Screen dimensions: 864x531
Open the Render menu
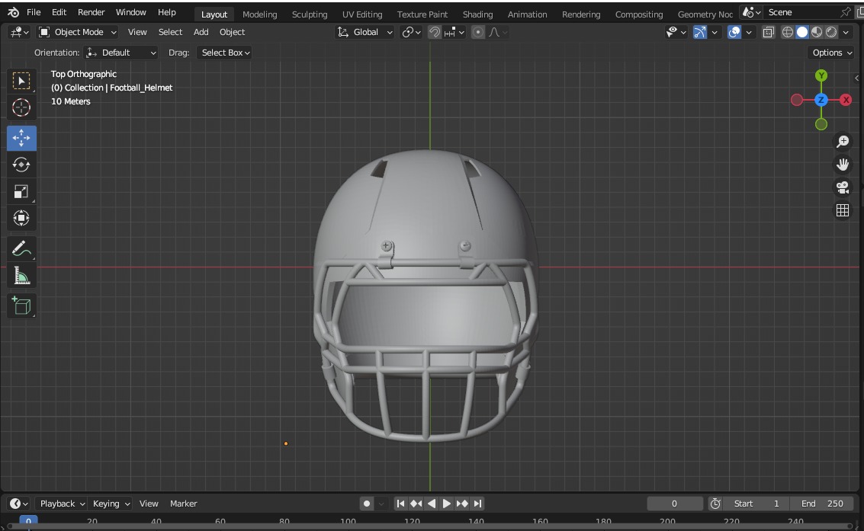[x=91, y=12]
